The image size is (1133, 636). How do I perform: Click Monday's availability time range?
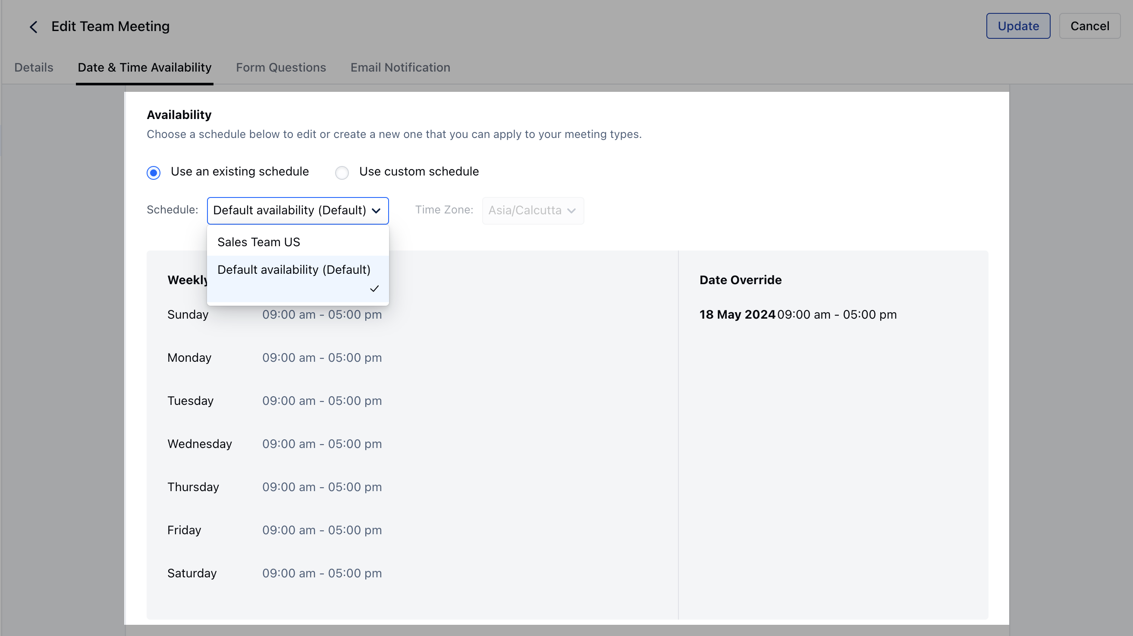tap(322, 357)
